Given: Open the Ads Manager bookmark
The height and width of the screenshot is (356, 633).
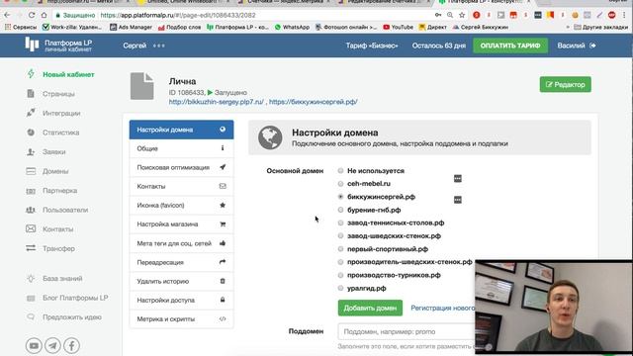Looking at the screenshot, I should coord(132,27).
